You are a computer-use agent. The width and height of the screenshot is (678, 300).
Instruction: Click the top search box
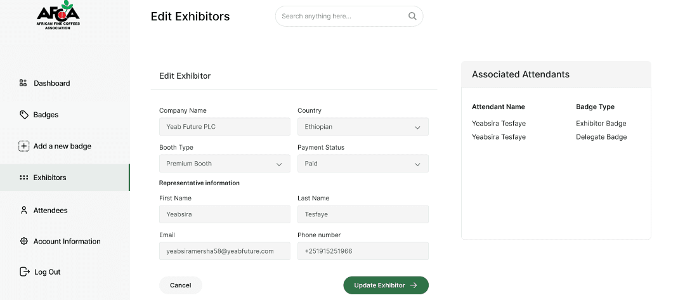pyautogui.click(x=341, y=16)
